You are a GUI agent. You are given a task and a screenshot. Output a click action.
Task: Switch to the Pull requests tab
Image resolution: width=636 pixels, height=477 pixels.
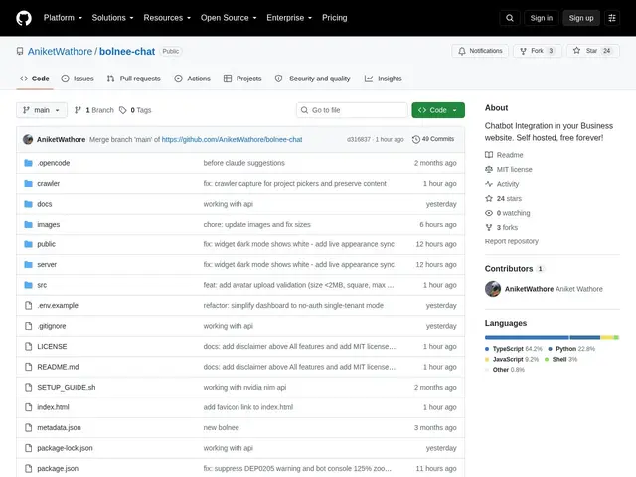133,79
